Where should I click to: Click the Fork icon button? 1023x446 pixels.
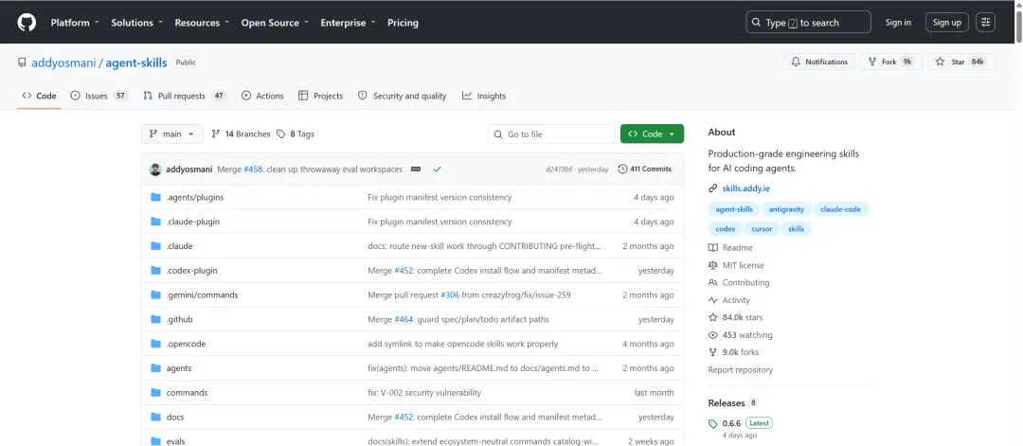coord(872,62)
